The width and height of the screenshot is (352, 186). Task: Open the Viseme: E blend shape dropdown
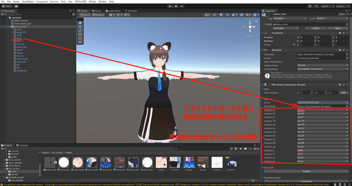point(323,150)
